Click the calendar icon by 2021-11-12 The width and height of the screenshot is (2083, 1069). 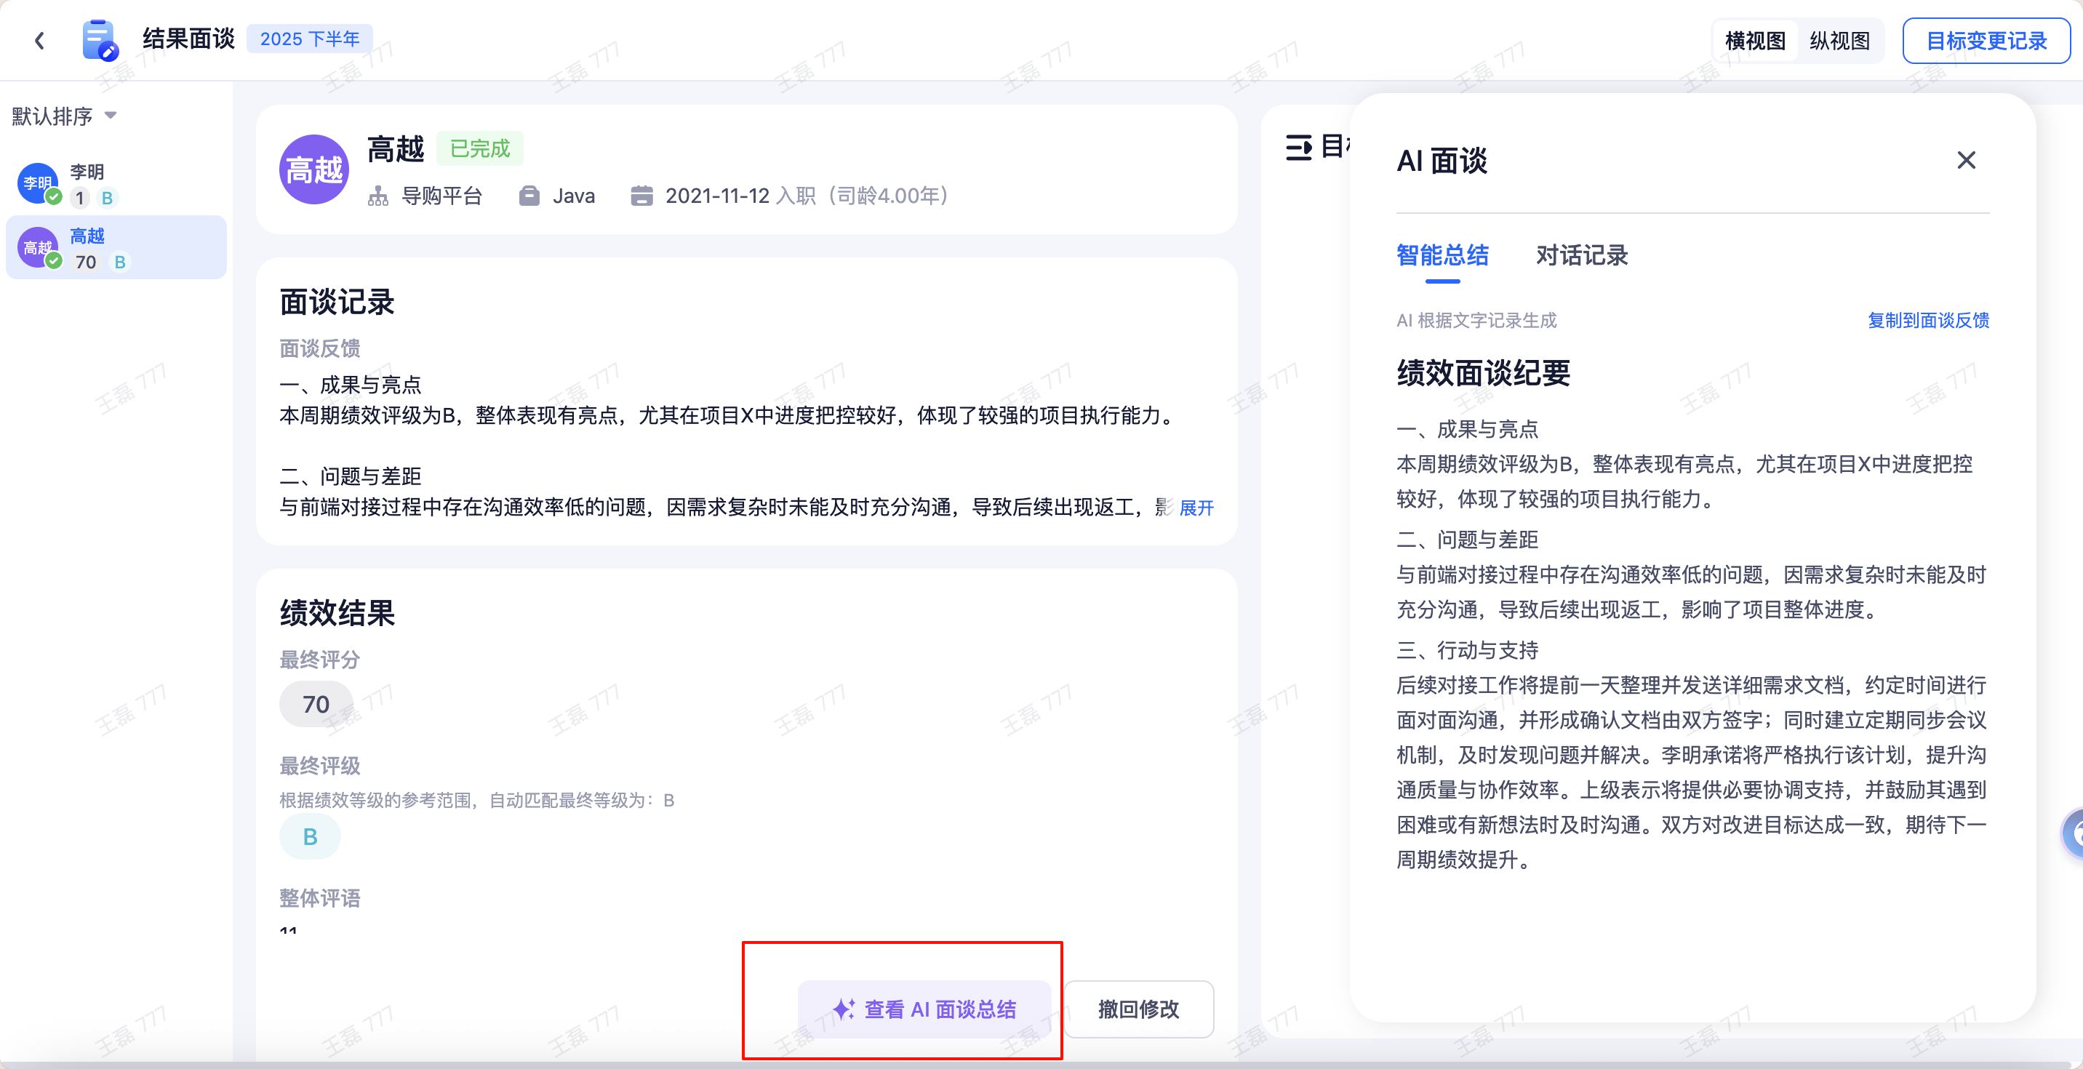(641, 196)
